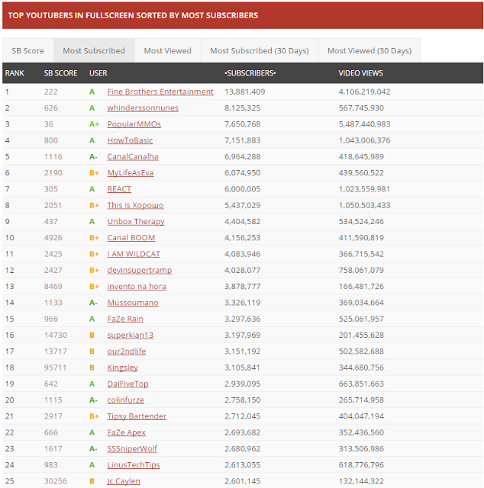
Task: Click subscriber count 6,000,005
Action: 242,189
